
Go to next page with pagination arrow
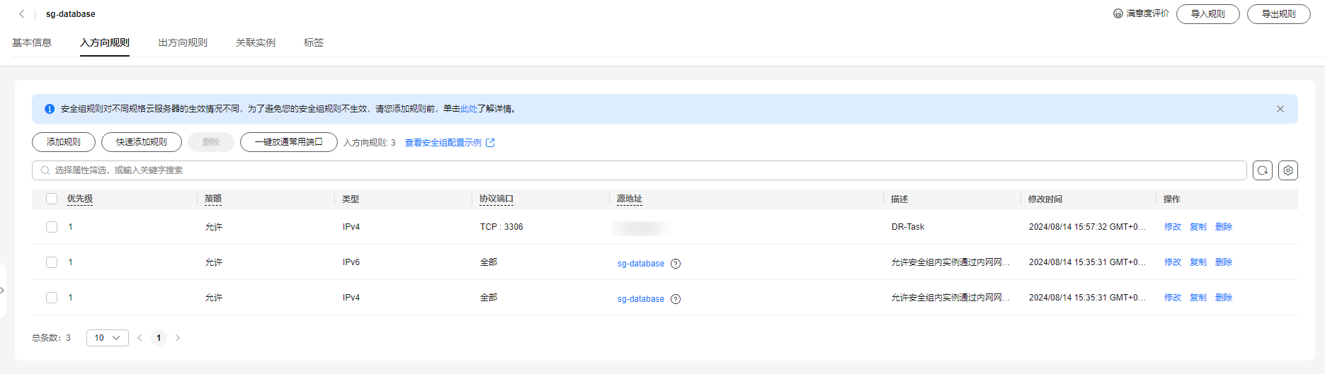click(x=178, y=338)
